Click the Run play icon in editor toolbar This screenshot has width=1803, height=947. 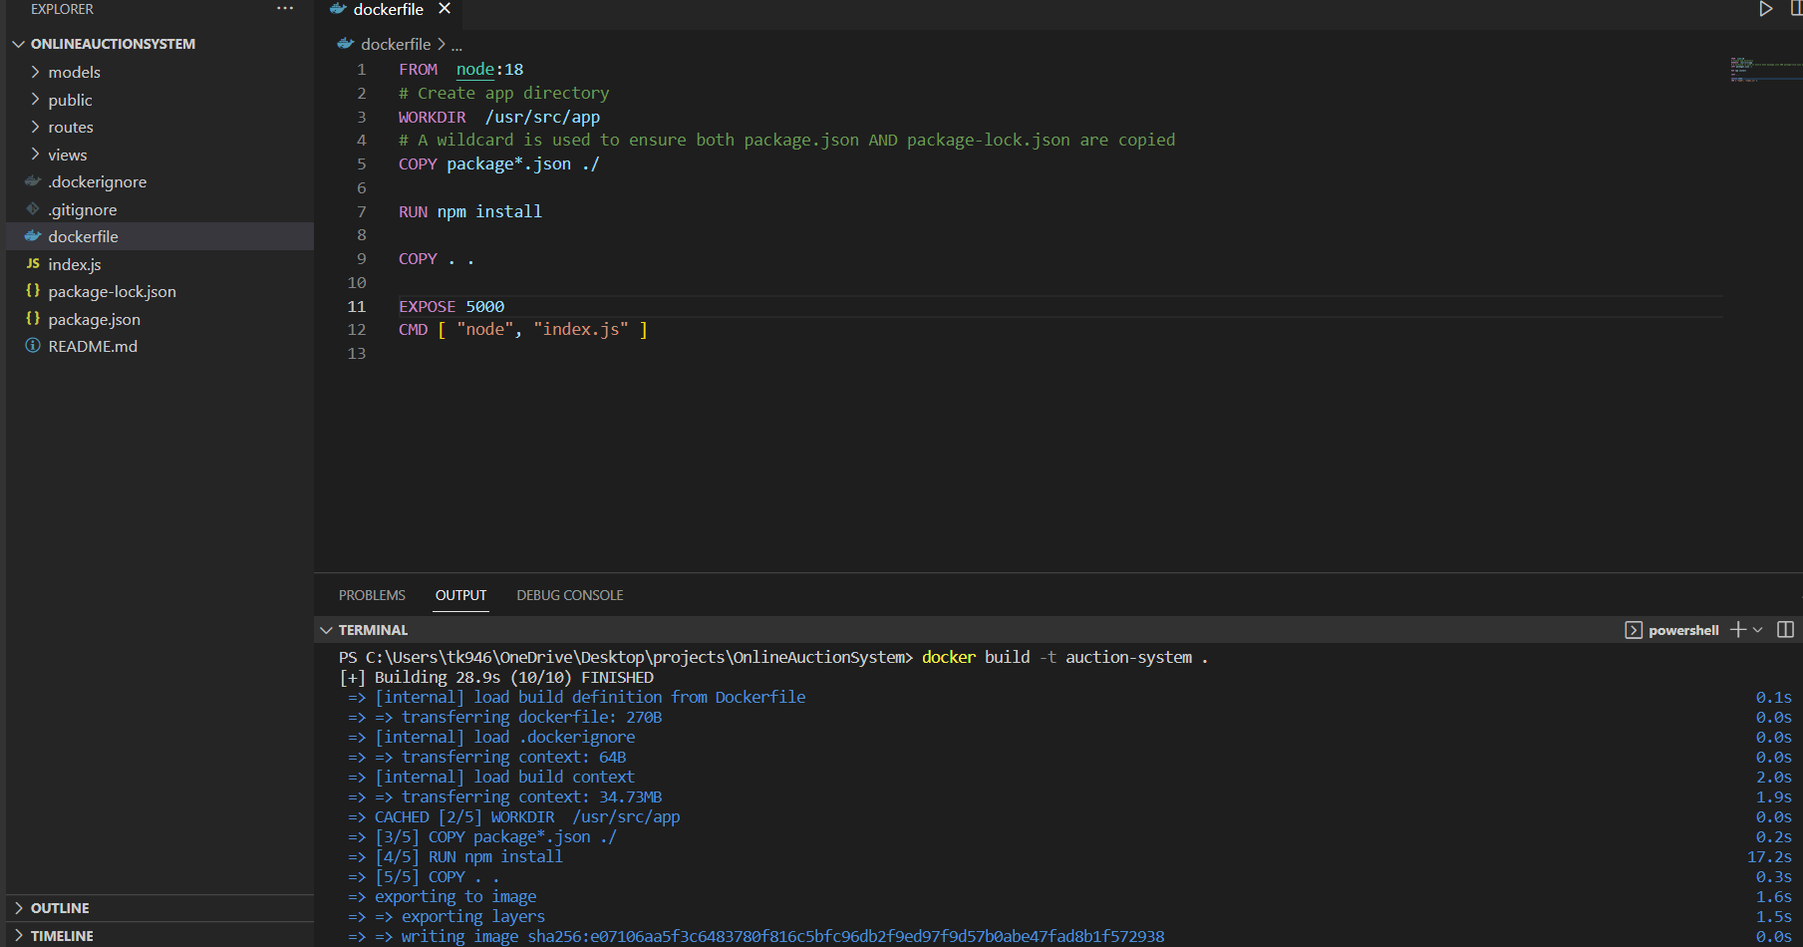point(1765,9)
